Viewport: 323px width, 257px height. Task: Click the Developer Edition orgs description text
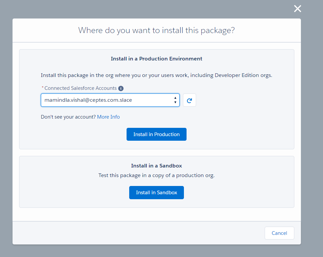pyautogui.click(x=156, y=75)
